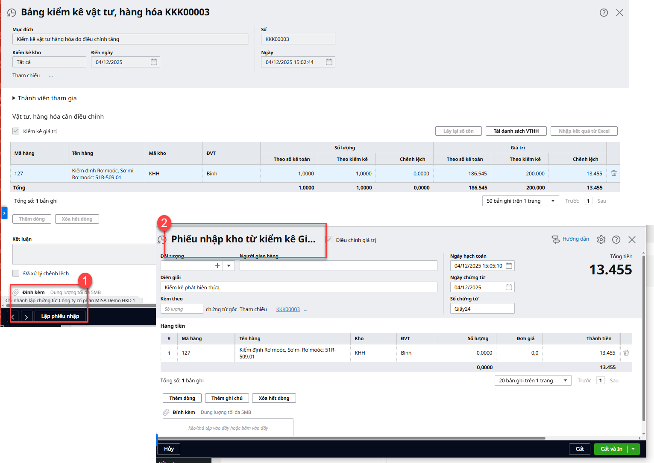Click Lập phiếu nhập button
Viewport: 654px width, 463px height.
pos(60,316)
